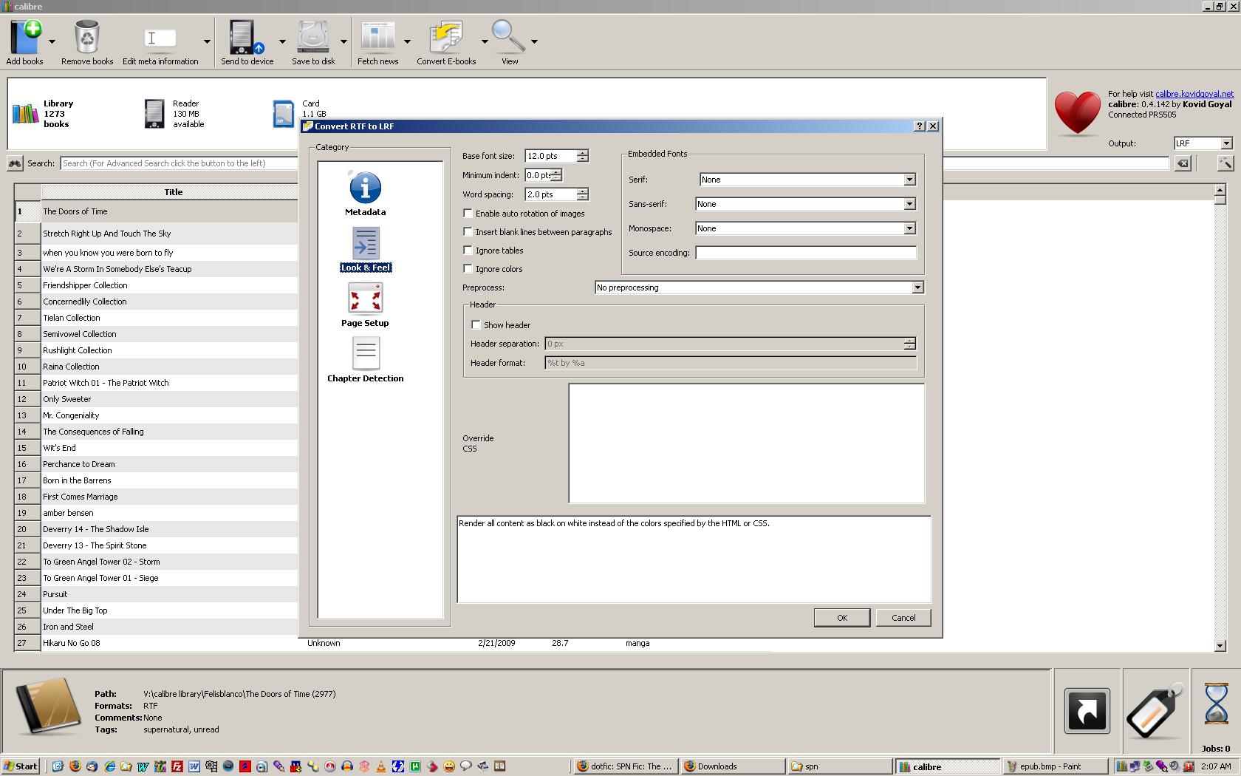This screenshot has height=776, width=1241.
Task: Check the Ignore tables option
Action: pos(468,251)
